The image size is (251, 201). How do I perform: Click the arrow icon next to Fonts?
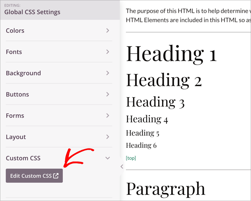pos(108,52)
